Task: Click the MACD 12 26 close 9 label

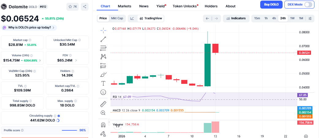Action: (x=126, y=110)
